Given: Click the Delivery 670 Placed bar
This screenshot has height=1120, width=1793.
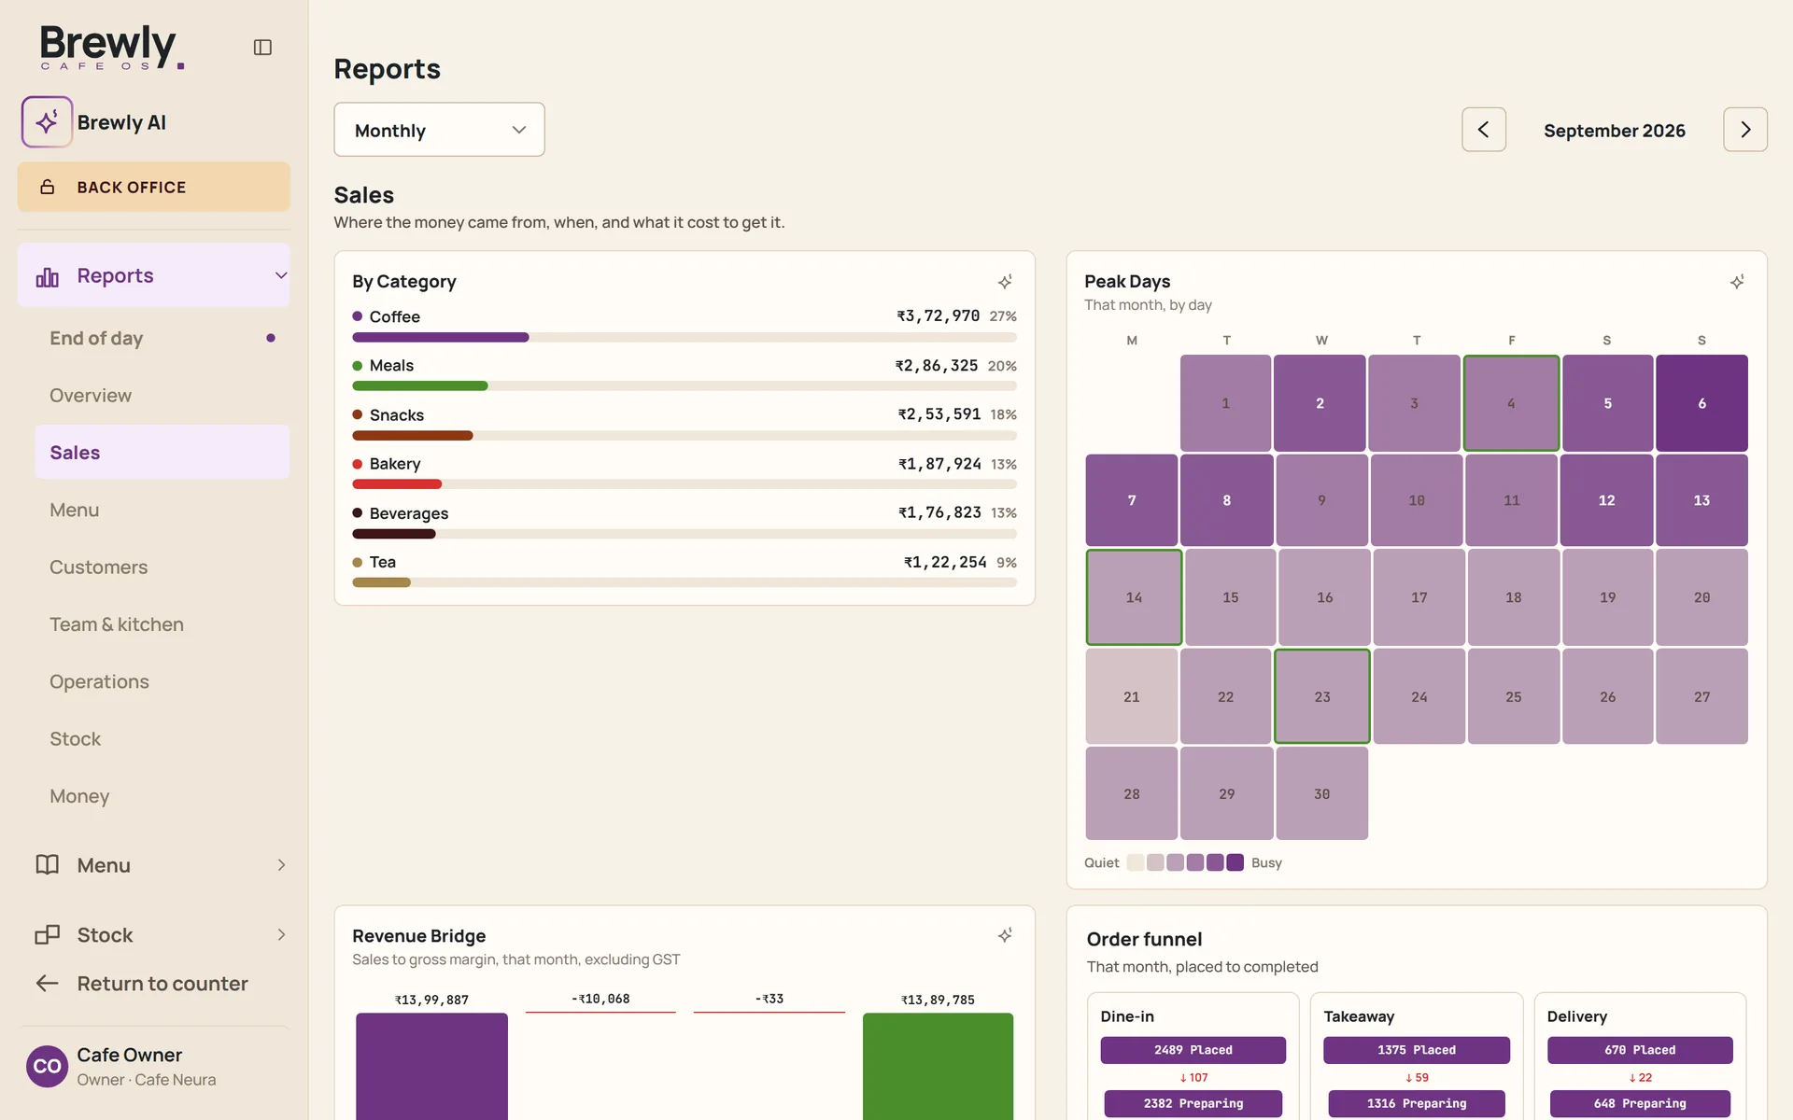Looking at the screenshot, I should pos(1640,1050).
